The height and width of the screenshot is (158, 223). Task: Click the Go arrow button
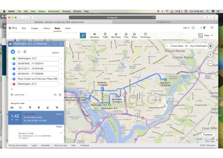[x=60, y=95]
